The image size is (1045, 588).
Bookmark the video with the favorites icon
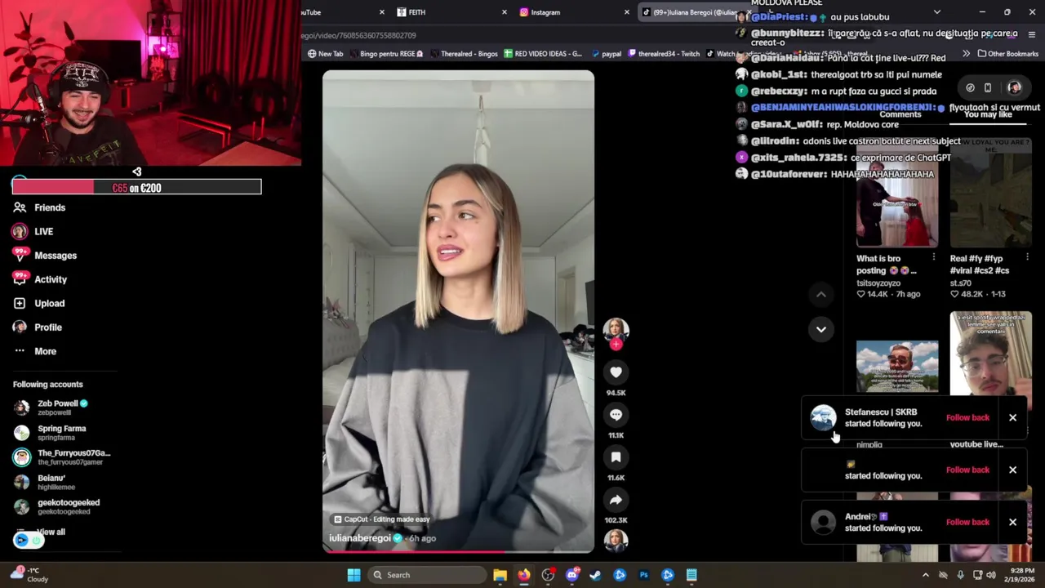pos(616,457)
